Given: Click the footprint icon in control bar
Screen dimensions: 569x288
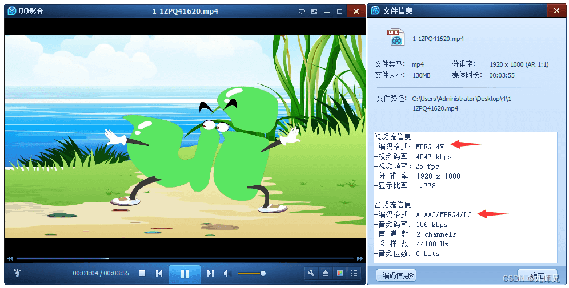Looking at the screenshot, I should (17, 273).
